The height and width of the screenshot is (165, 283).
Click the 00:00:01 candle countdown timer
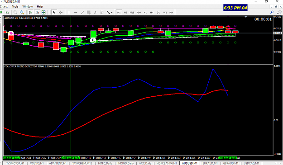[x=263, y=19]
